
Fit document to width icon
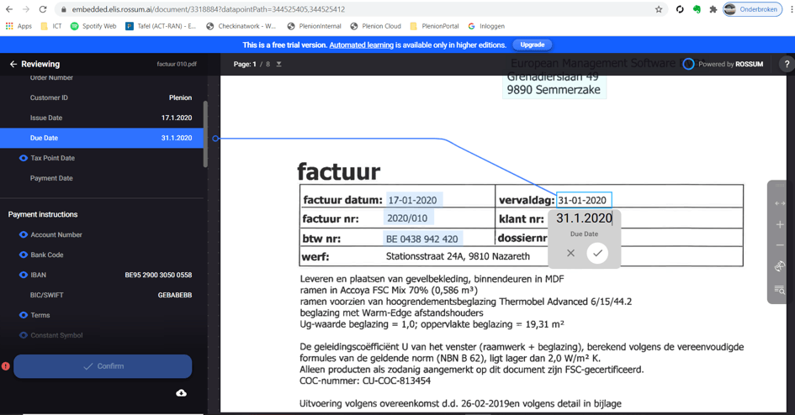(780, 203)
